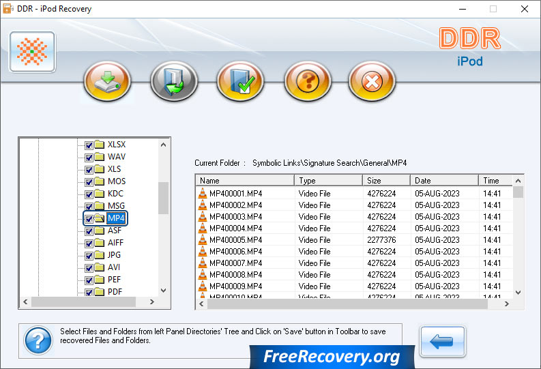Click date cell of MP400003.MP4 row
541x369 pixels.
(x=437, y=217)
